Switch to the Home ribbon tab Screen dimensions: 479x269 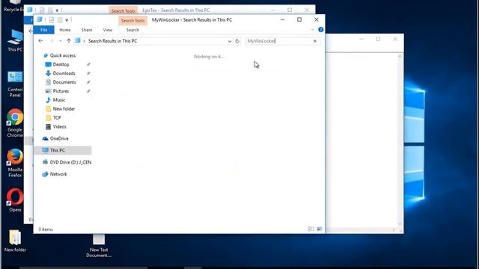(x=65, y=30)
